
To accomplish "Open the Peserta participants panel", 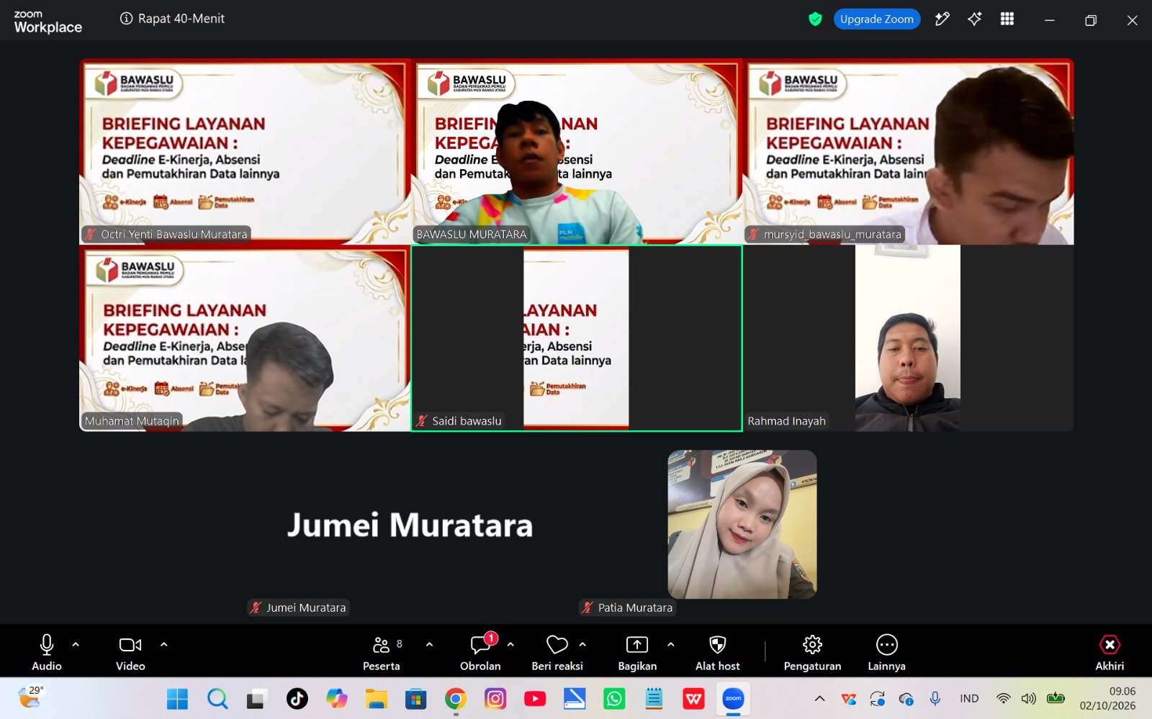I will (x=382, y=652).
